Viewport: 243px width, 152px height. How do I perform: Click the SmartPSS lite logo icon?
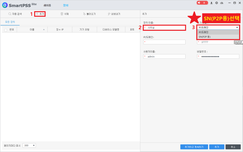click(5, 5)
